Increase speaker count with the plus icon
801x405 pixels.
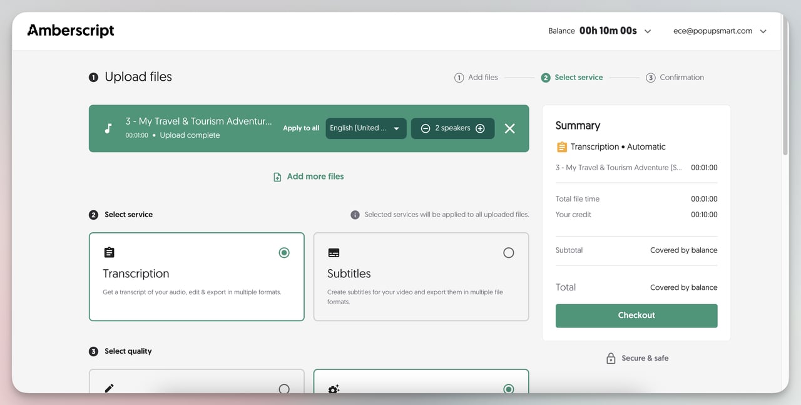[x=479, y=128]
